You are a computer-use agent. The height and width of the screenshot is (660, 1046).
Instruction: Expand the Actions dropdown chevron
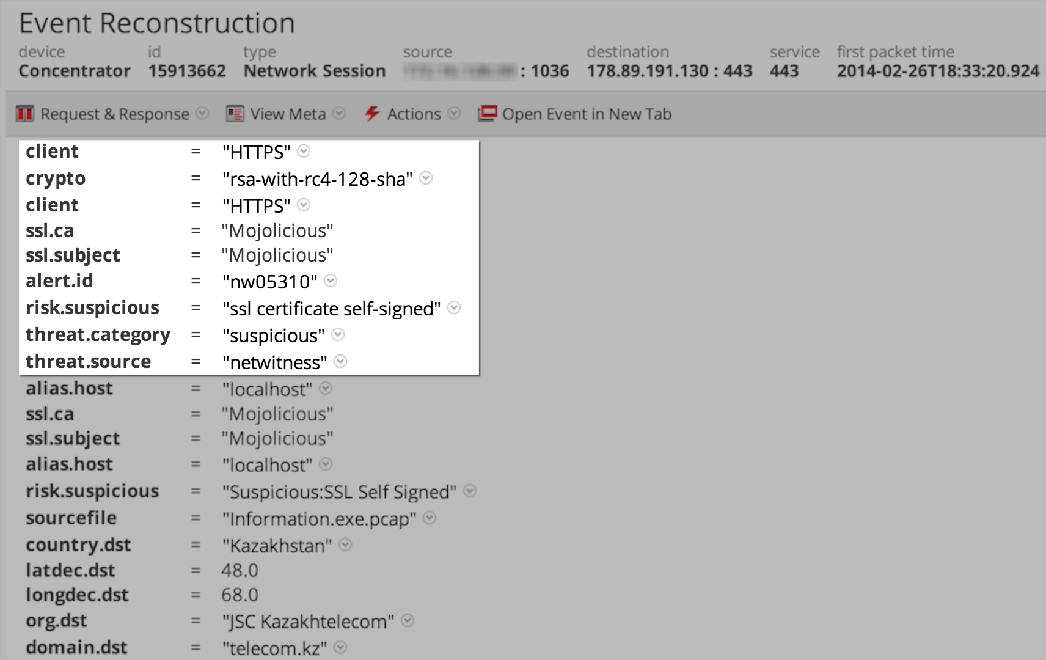(455, 114)
